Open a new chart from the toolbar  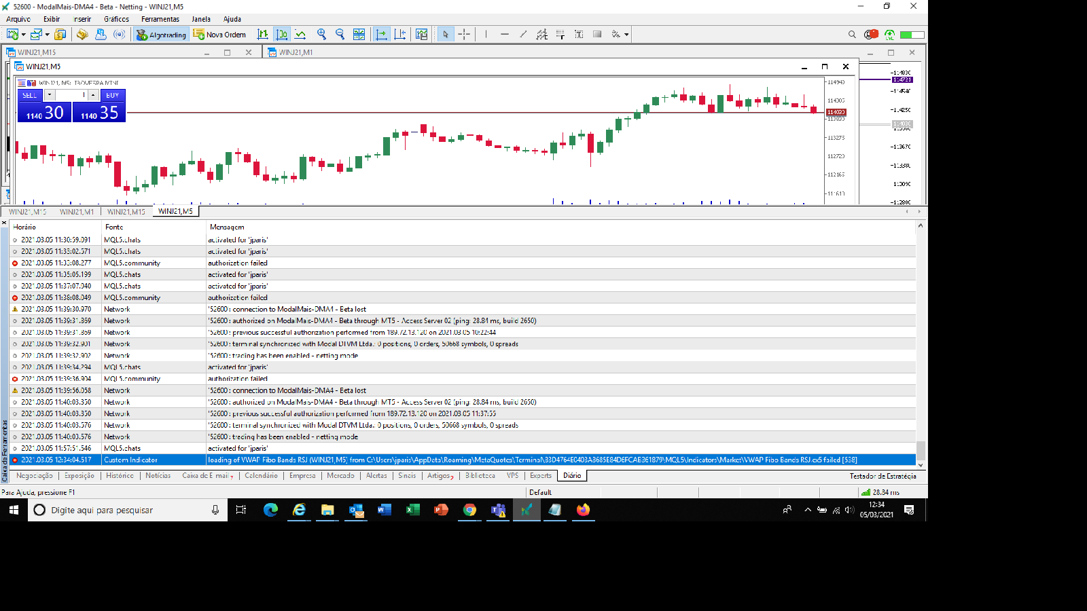click(x=12, y=35)
